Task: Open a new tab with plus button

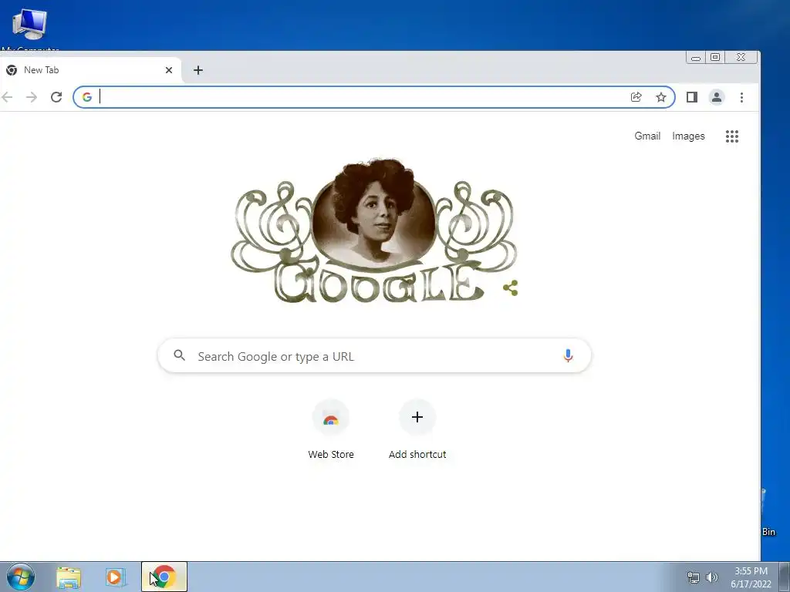Action: point(198,70)
